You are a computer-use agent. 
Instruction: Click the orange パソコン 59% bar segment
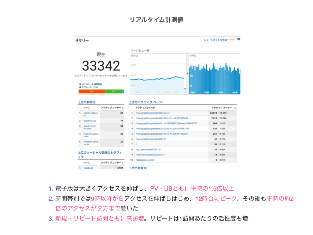tap(92, 91)
